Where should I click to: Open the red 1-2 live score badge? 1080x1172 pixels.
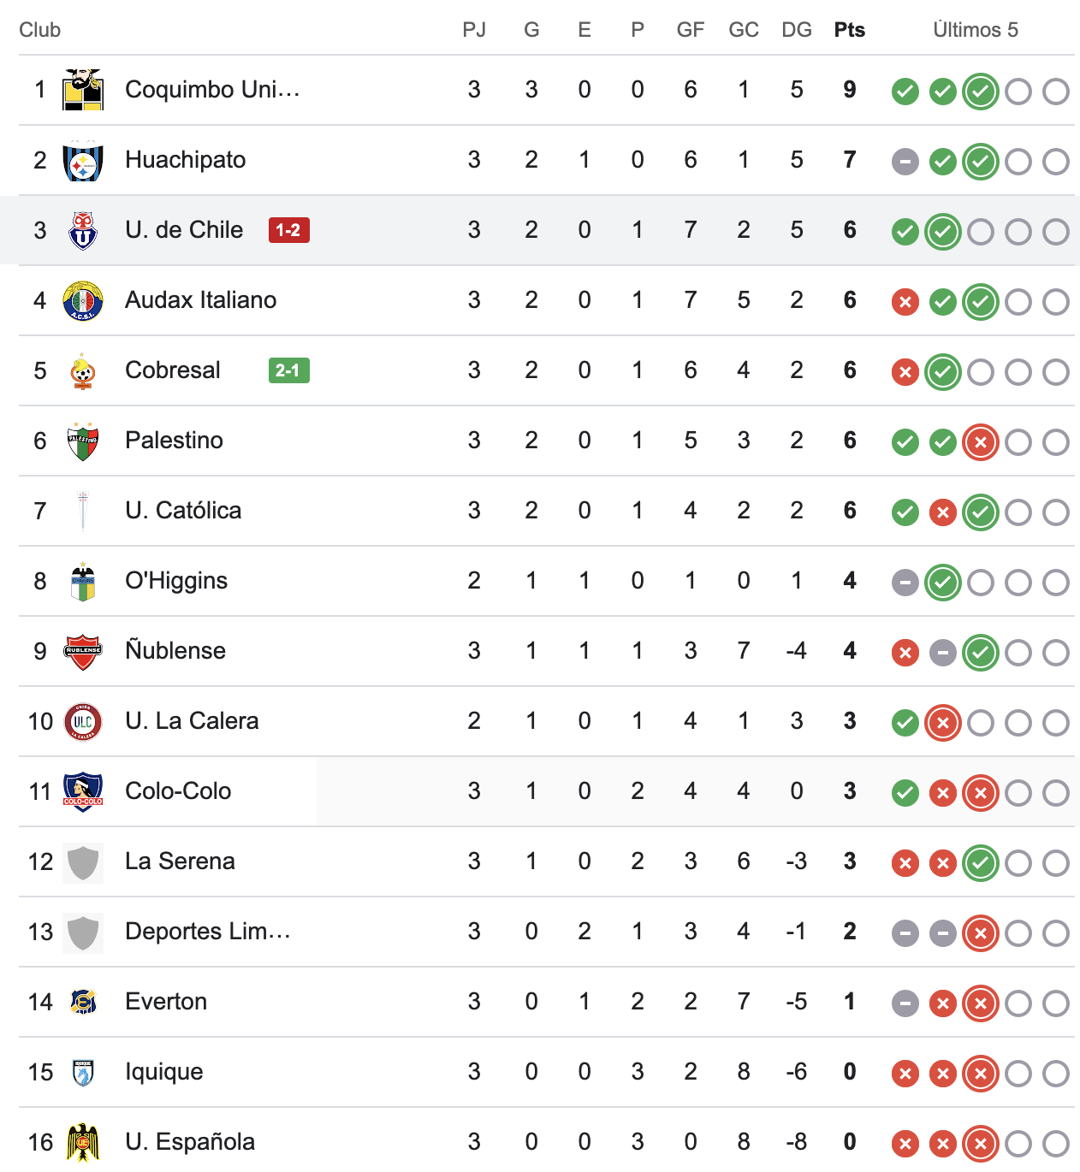pos(288,230)
